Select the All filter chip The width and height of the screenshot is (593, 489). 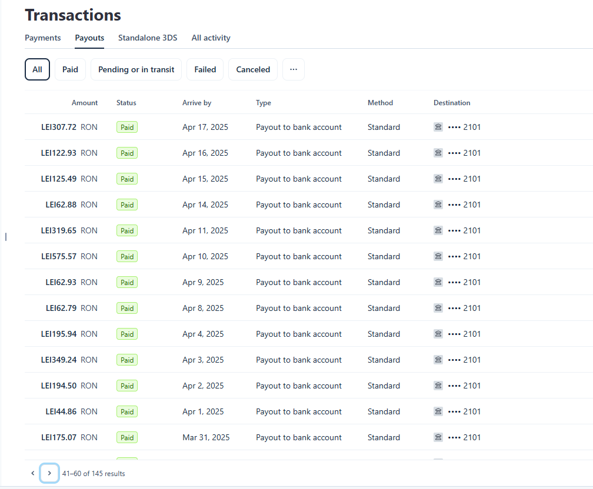pos(37,69)
